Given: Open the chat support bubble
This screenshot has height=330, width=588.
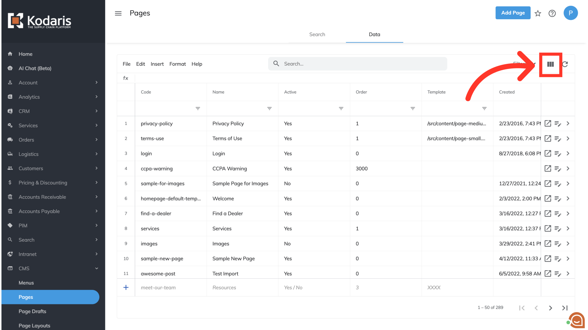Looking at the screenshot, I should [577, 320].
